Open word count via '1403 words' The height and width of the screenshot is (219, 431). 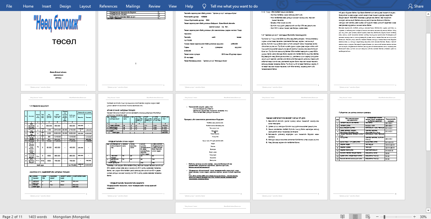[38, 216]
